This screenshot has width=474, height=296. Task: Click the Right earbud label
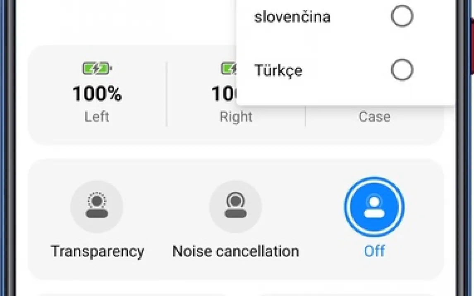click(x=235, y=117)
